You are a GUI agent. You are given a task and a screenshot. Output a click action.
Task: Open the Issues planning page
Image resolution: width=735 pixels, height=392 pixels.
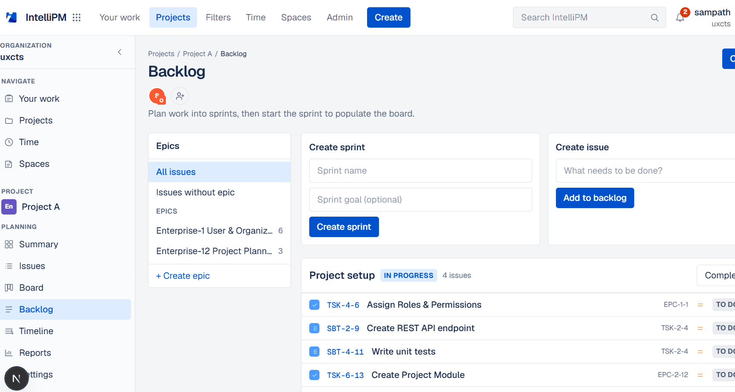(66, 266)
